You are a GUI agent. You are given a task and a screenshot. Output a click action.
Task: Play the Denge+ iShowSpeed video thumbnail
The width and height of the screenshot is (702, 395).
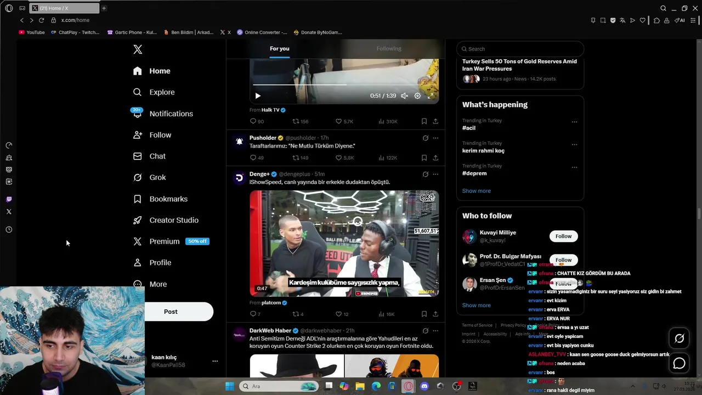344,244
